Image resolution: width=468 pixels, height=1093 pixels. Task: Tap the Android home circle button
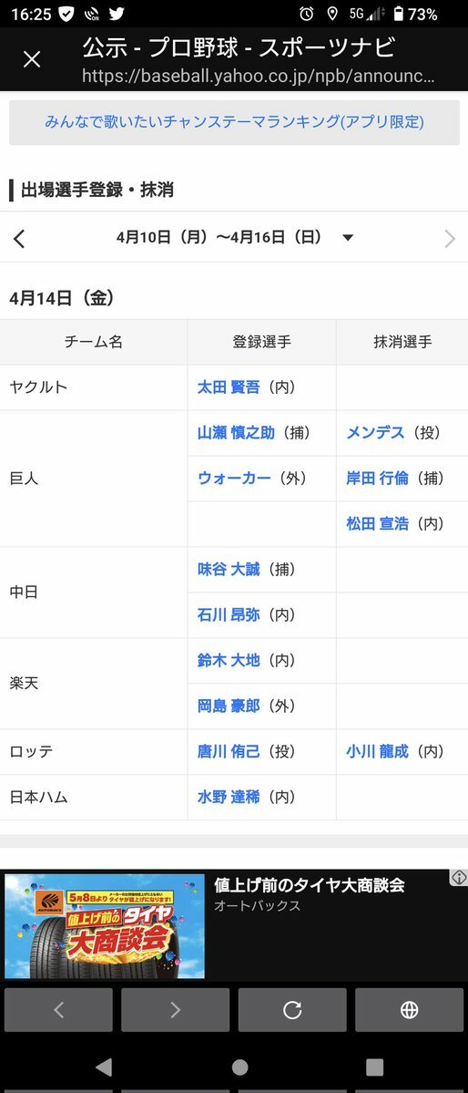239,1067
